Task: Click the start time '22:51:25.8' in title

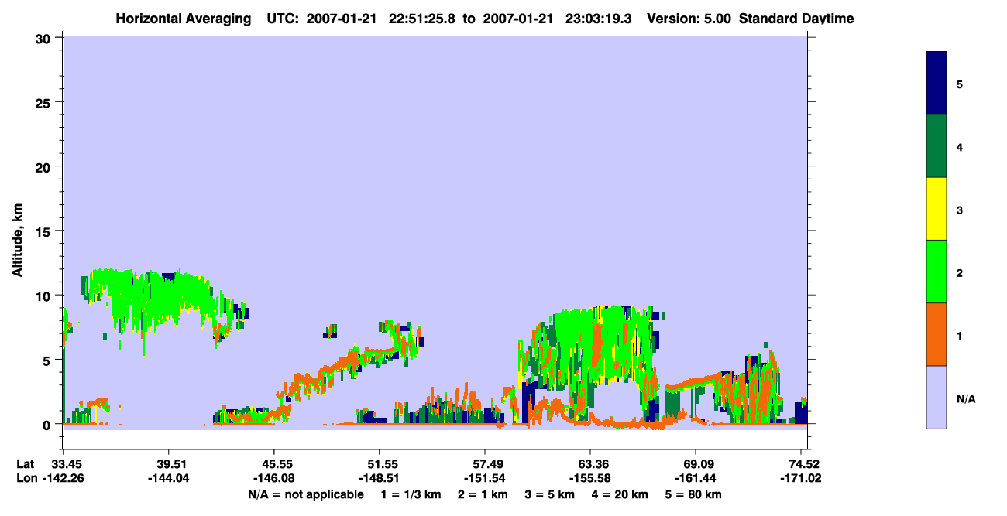Action: [x=423, y=19]
